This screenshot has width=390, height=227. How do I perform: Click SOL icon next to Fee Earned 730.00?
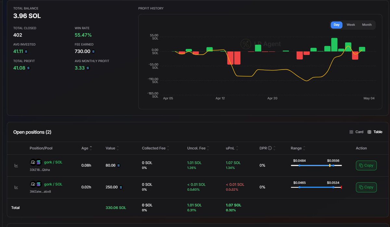coord(94,51)
